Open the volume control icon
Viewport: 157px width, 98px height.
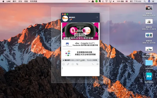[114, 1]
